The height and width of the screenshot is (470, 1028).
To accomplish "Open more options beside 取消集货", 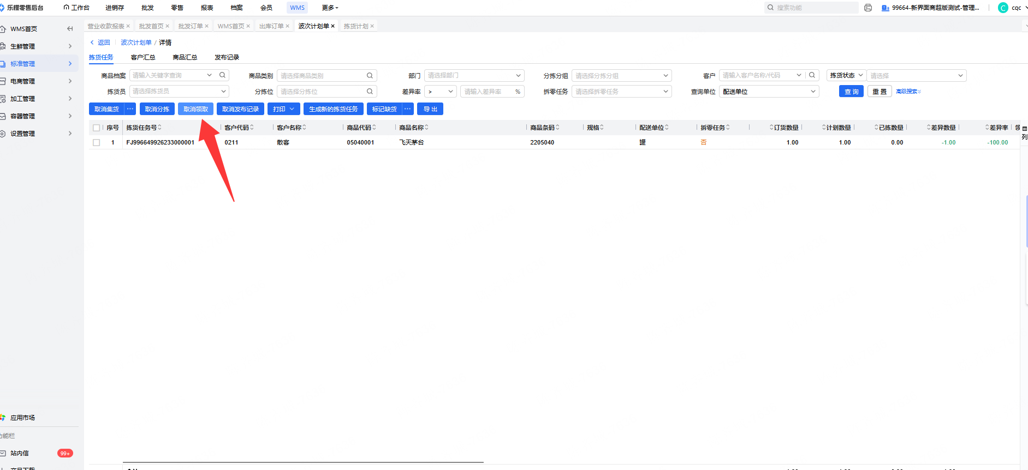I will pyautogui.click(x=130, y=109).
